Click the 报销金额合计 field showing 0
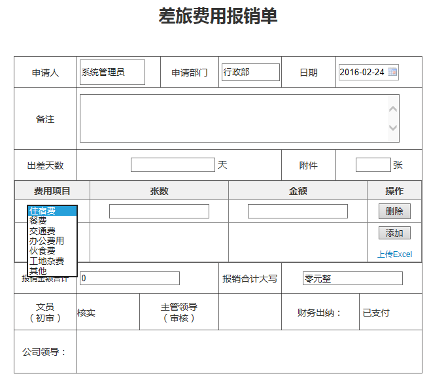 (x=129, y=278)
